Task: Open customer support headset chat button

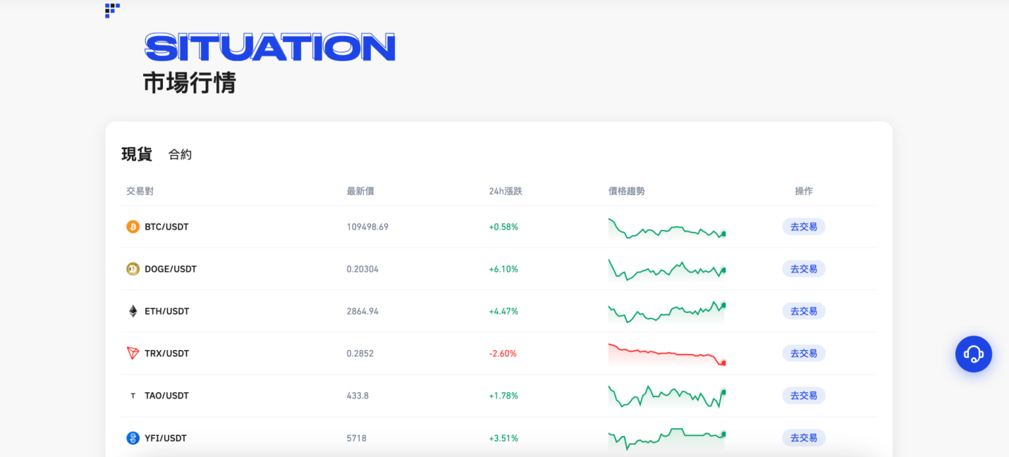Action: click(973, 353)
